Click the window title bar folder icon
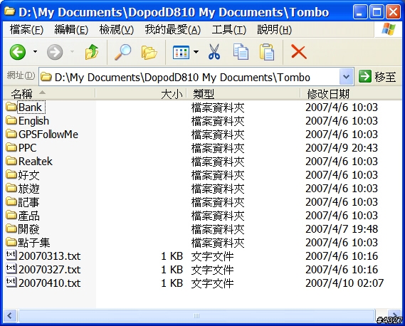The height and width of the screenshot is (326, 405). pyautogui.click(x=9, y=11)
